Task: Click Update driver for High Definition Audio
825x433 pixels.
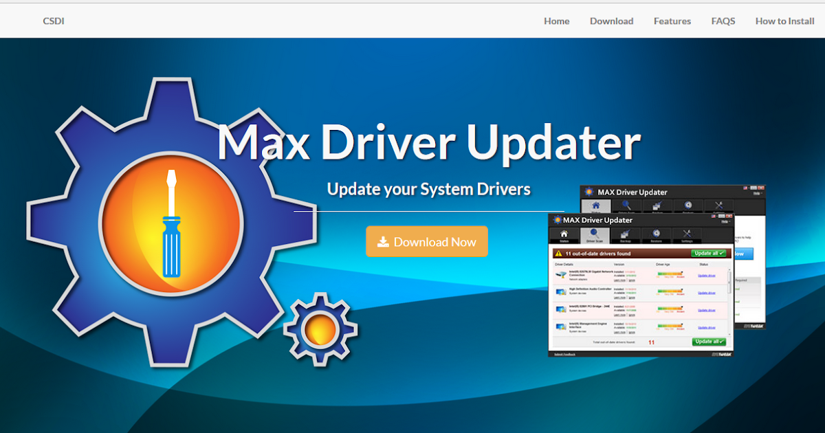Action: [707, 293]
